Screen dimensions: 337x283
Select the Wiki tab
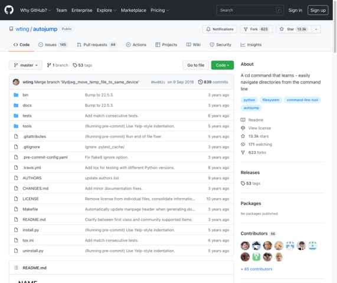(194, 45)
